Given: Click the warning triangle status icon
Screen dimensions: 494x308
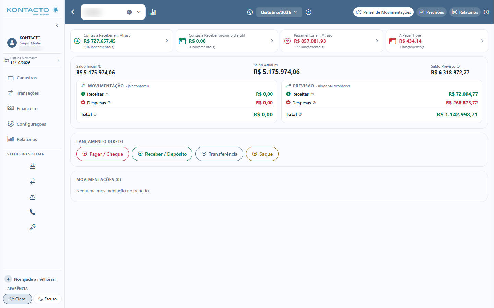Looking at the screenshot, I should tap(32, 197).
